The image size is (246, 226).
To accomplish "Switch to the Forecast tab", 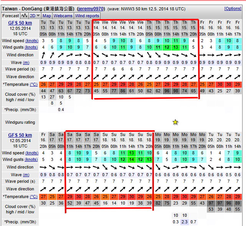I will pos(10,16).
